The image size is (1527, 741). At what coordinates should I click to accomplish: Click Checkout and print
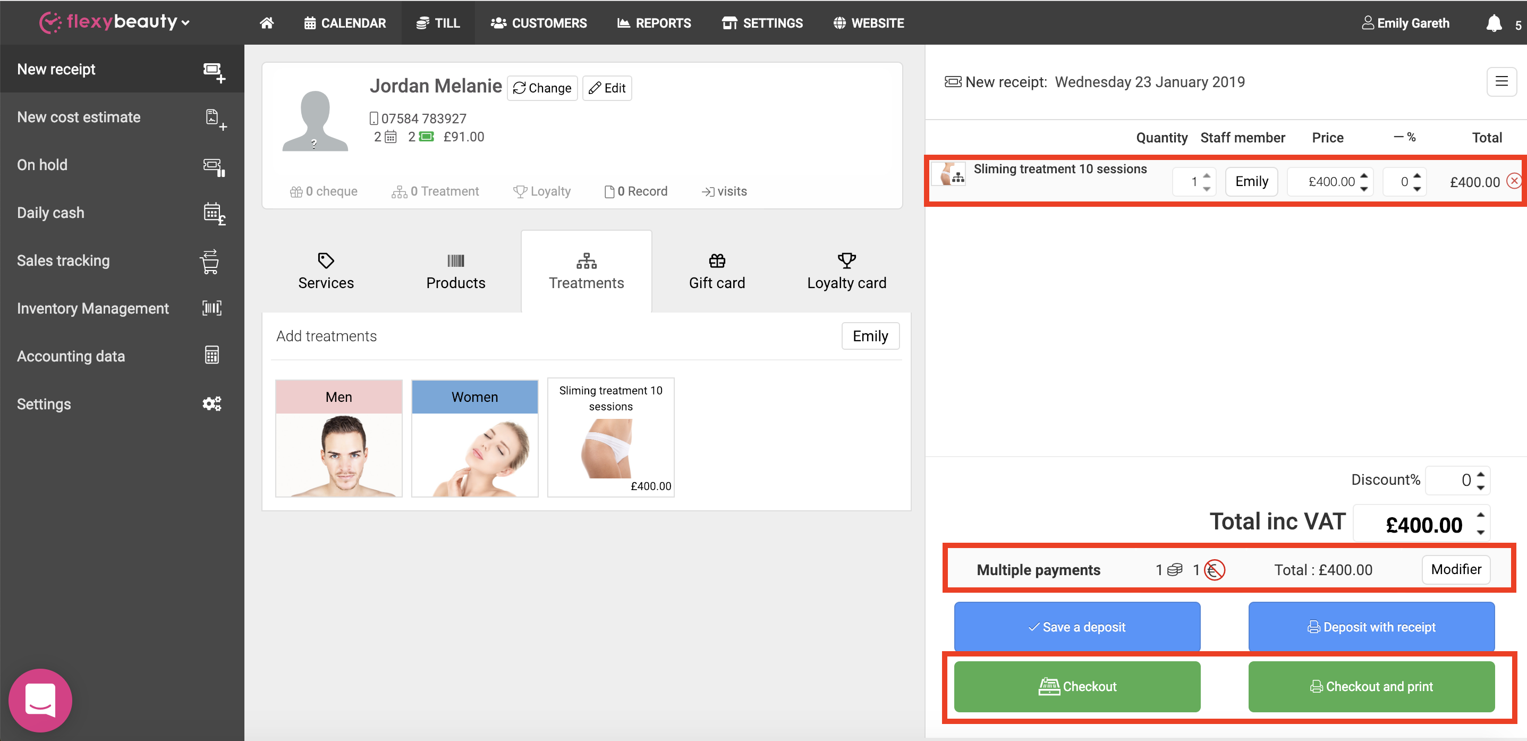coord(1371,686)
